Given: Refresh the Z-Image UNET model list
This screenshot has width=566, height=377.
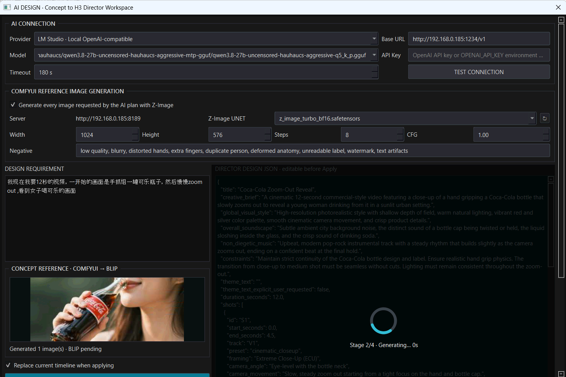Looking at the screenshot, I should pyautogui.click(x=544, y=118).
